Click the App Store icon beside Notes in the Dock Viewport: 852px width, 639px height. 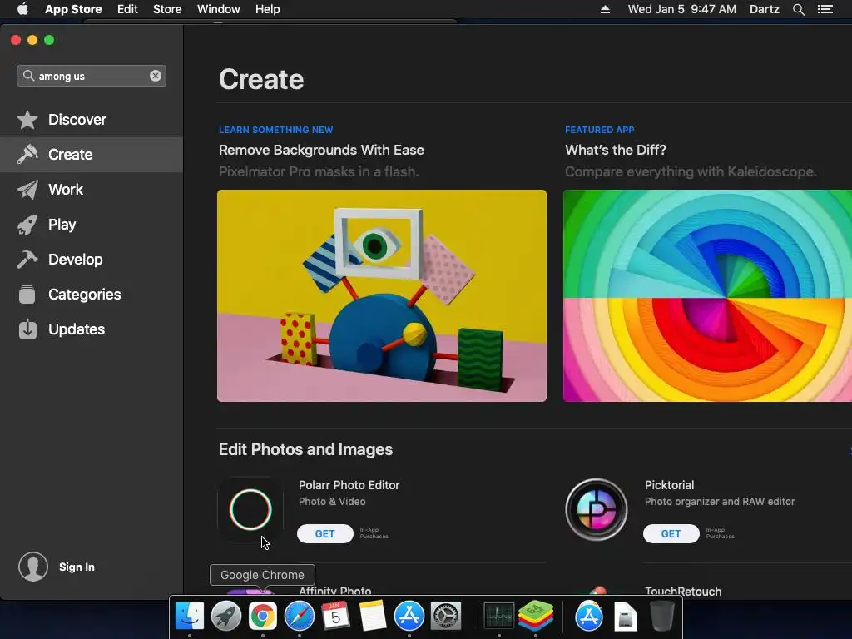409,616
